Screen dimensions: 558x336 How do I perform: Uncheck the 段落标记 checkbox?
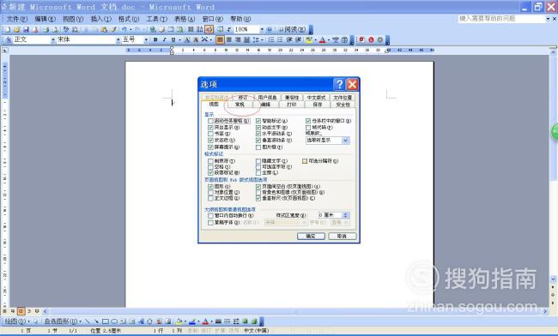click(x=210, y=172)
